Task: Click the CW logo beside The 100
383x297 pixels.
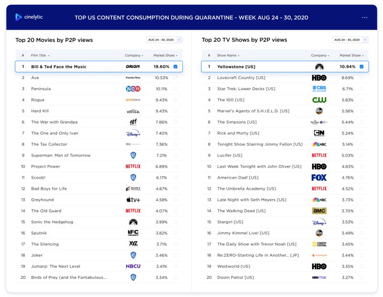Action: 319,100
